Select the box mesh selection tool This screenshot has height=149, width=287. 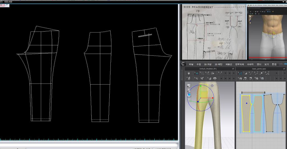tap(202, 73)
